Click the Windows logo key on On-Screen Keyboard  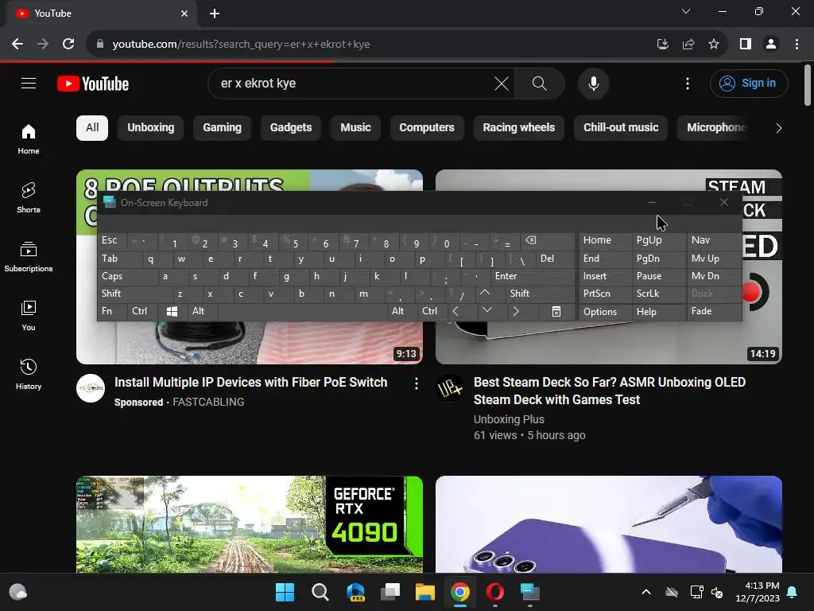tap(172, 311)
